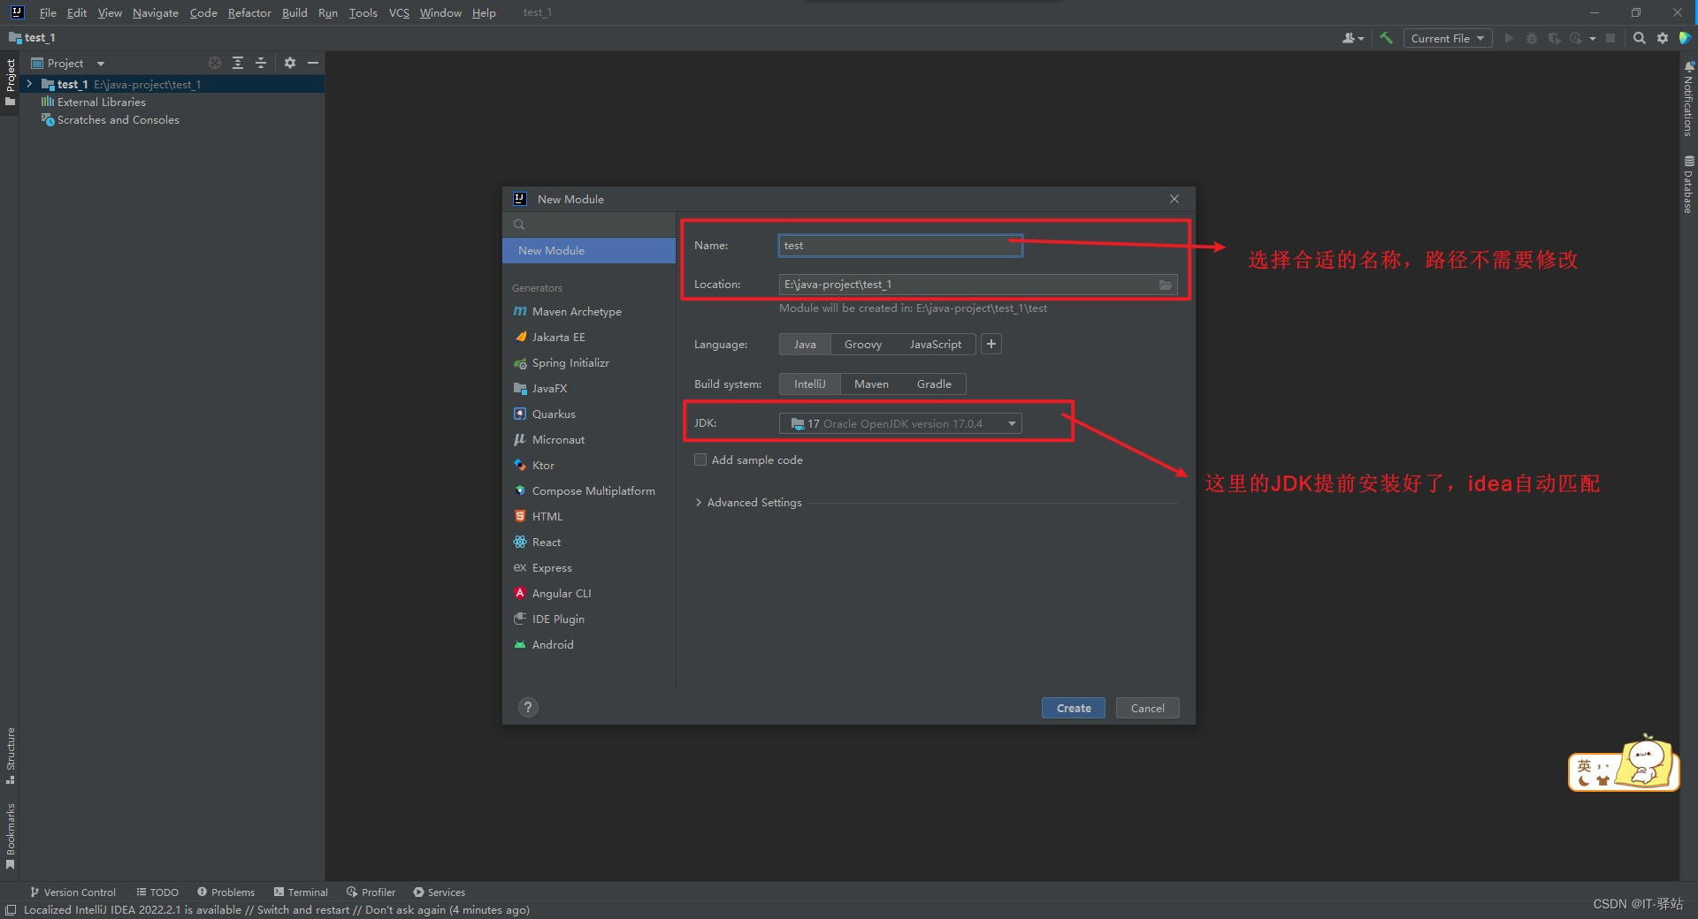The image size is (1698, 919).
Task: Open the Current File run configuration dropdown
Action: 1447,38
